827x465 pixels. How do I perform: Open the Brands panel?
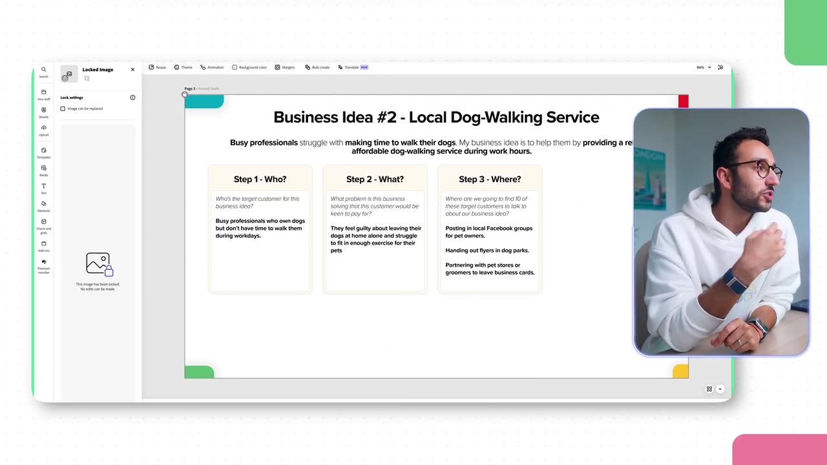point(43,112)
